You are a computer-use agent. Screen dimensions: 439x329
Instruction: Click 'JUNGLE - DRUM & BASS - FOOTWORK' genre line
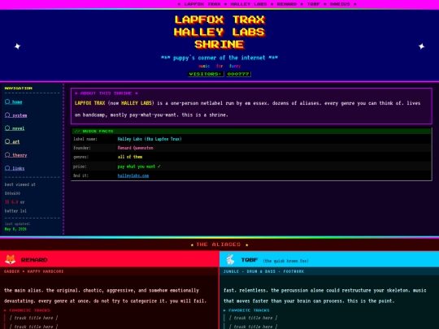tap(263, 271)
